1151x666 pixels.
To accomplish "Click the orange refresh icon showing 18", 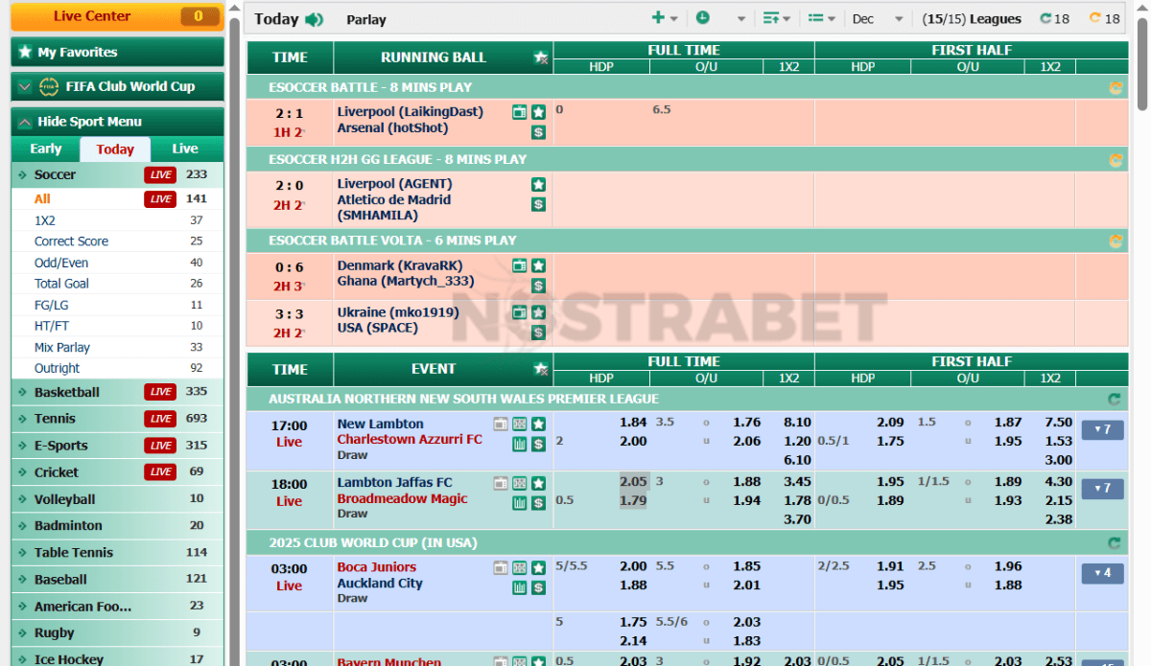I will point(1095,18).
